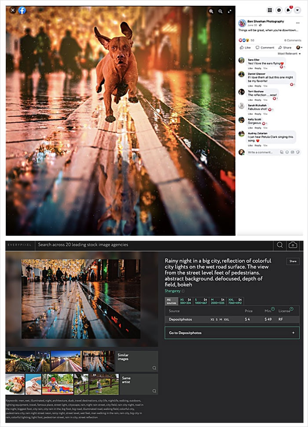The image size is (308, 427).
Task: Select the XXL 7360×4912 size tab
Action: tap(235, 301)
